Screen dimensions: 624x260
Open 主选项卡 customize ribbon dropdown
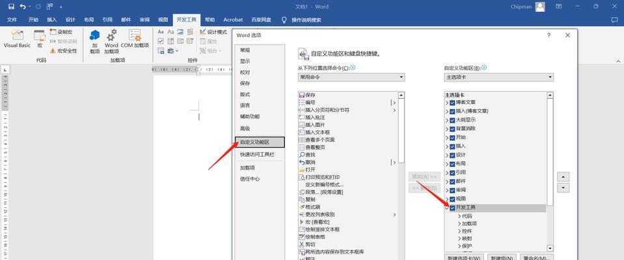click(x=499, y=77)
